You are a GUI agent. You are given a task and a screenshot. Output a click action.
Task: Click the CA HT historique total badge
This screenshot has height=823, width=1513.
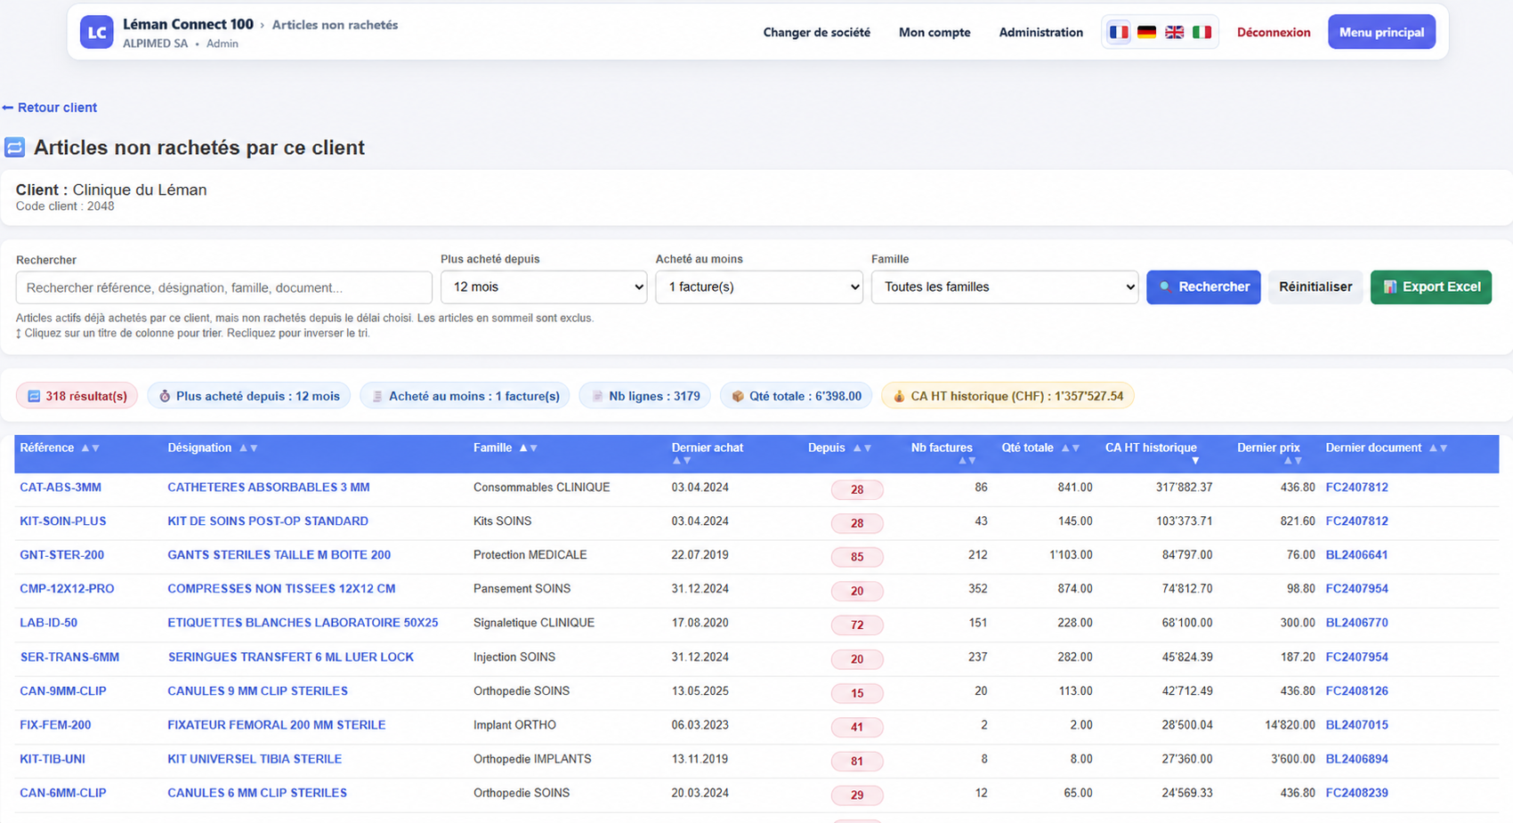tap(1007, 396)
